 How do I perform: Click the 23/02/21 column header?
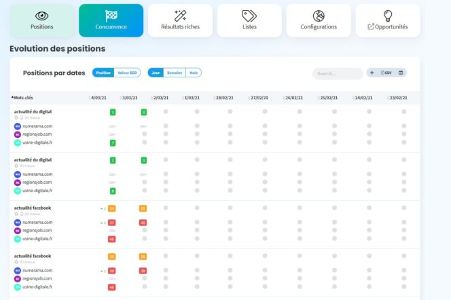[x=398, y=98]
